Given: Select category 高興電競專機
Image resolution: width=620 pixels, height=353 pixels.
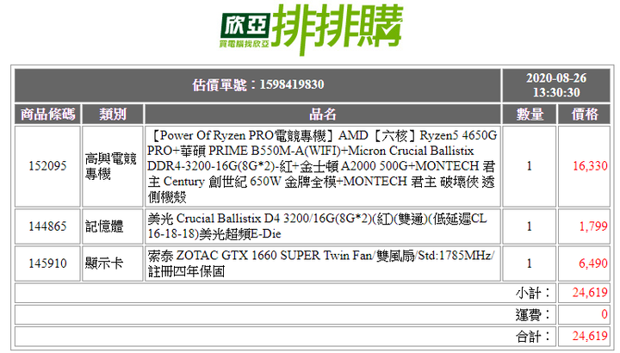Looking at the screenshot, I should click(111, 166).
